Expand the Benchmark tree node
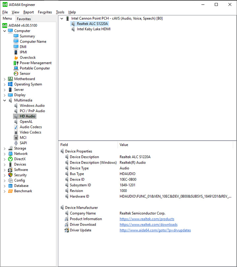Image resolution: width=237 pixels, height=267 pixels. tap(5, 191)
